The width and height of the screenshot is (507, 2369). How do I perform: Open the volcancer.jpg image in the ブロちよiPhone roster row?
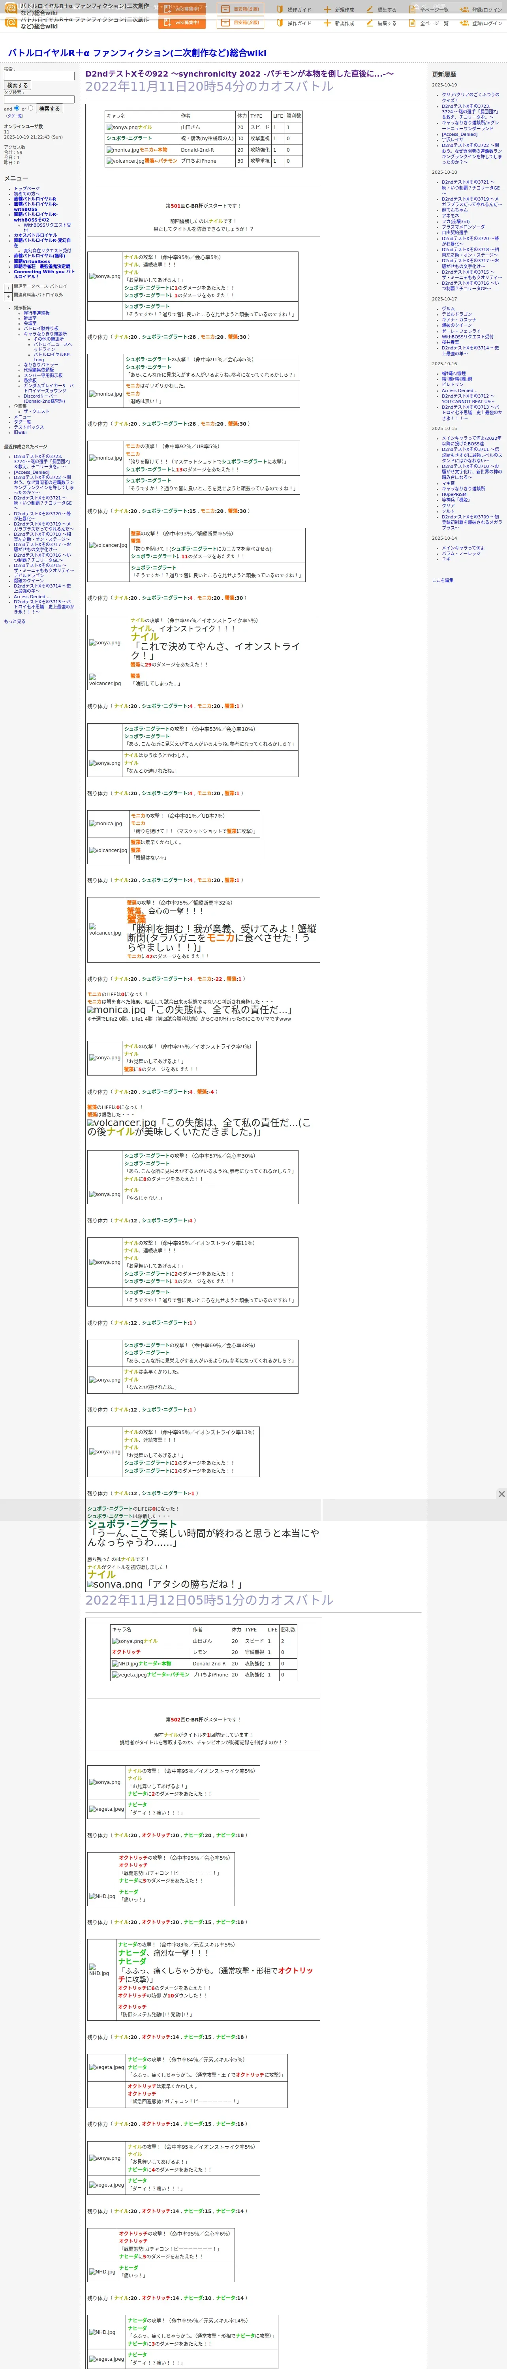(x=125, y=161)
